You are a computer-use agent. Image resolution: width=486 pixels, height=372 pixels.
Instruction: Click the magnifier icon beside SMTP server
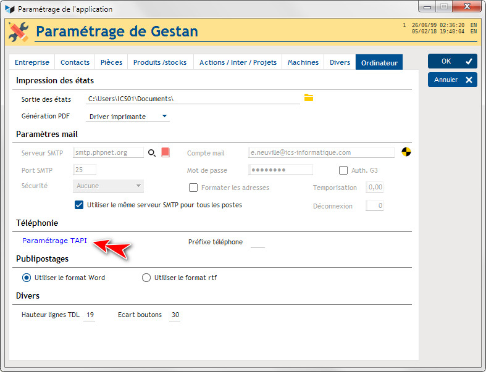(151, 153)
